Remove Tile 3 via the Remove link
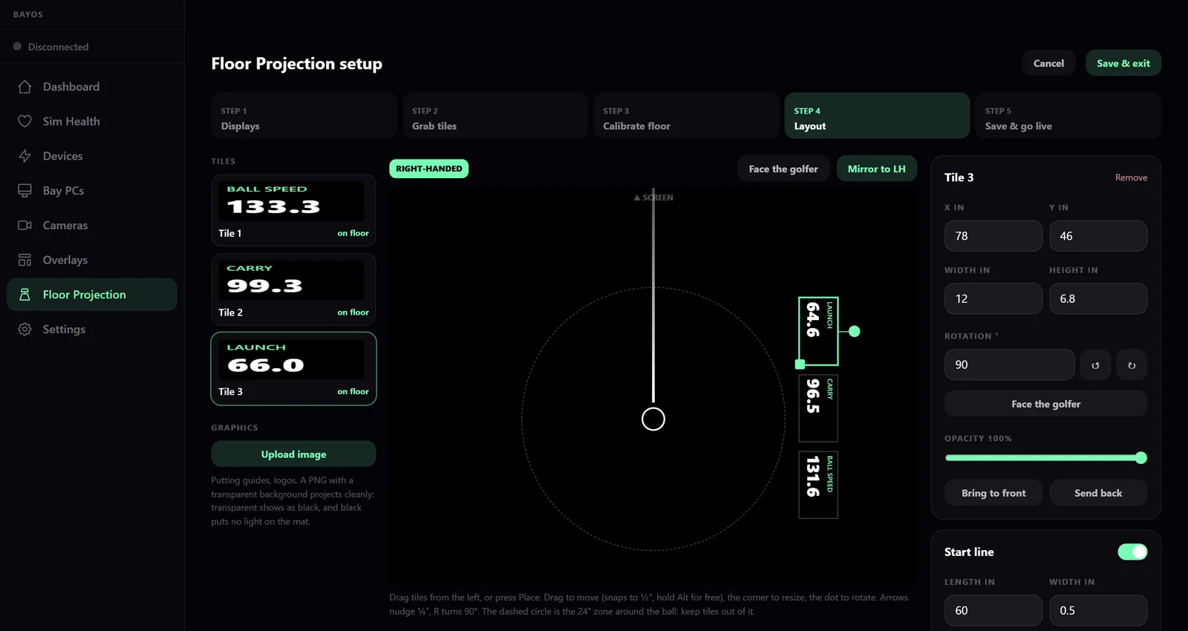Image resolution: width=1188 pixels, height=631 pixels. [x=1131, y=177]
